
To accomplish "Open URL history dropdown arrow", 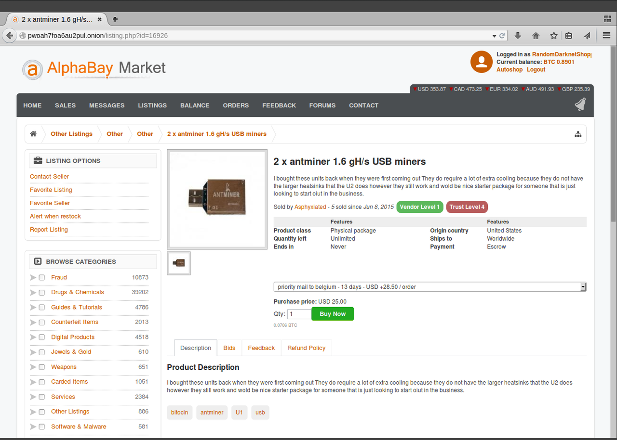I will [494, 36].
